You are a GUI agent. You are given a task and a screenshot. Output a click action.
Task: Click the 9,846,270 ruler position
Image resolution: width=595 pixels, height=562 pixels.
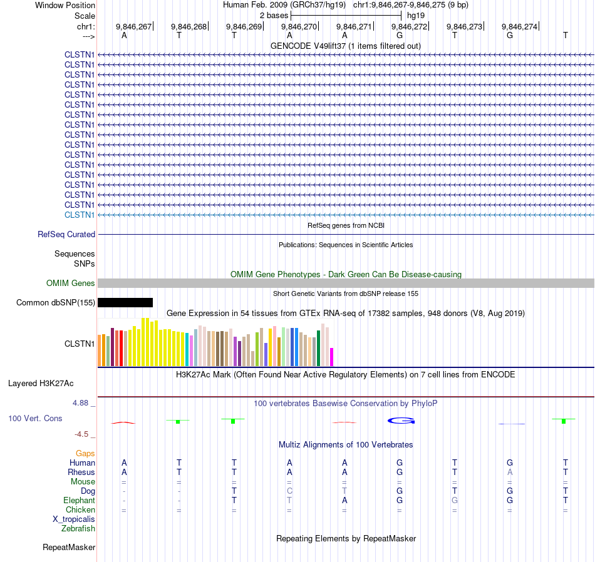coord(299,26)
